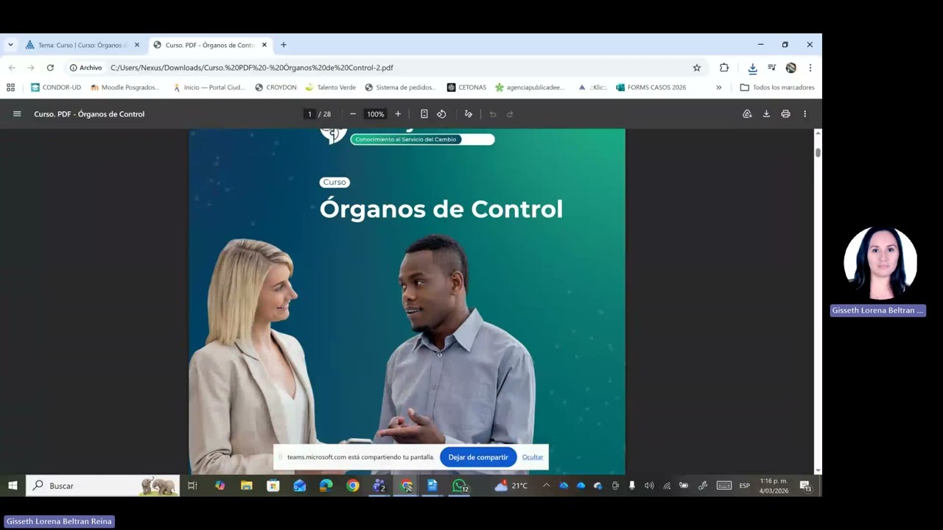This screenshot has height=530, width=943.
Task: Open the Chrome apps grid shortcut
Action: click(x=10, y=88)
